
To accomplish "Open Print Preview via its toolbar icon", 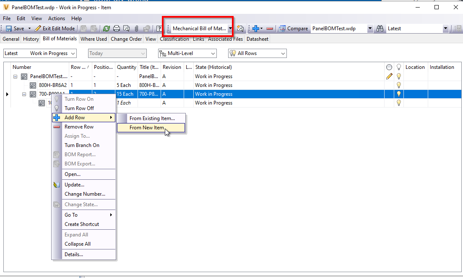I will [x=127, y=28].
